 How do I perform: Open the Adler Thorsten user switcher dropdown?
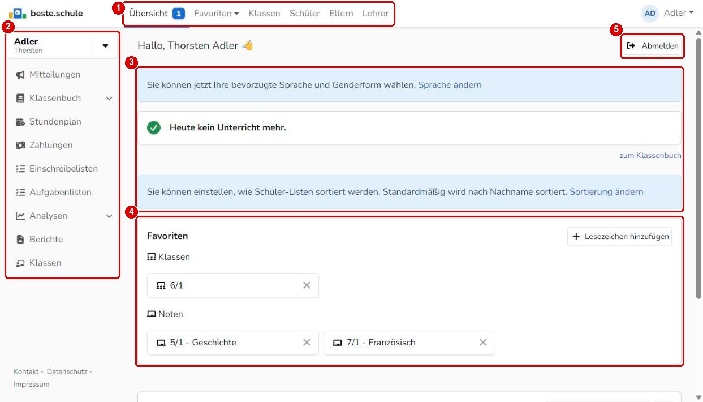point(105,45)
